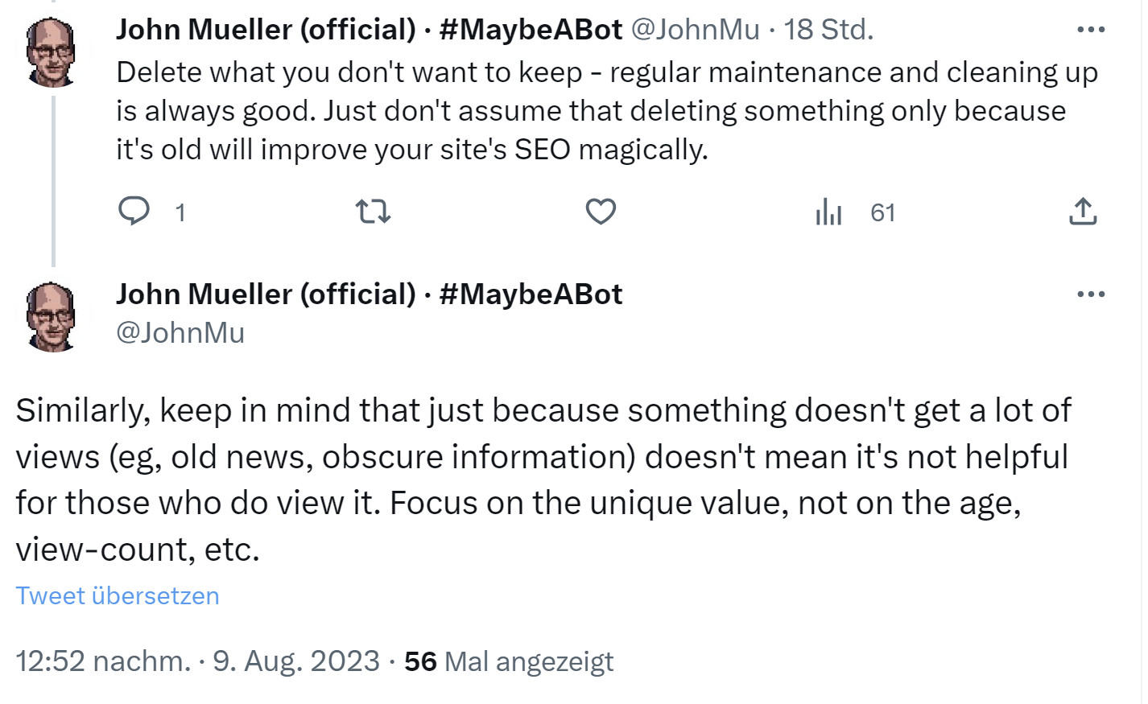The width and height of the screenshot is (1148, 704).
Task: Open the first tweet's three-dot menu
Action: point(1091,30)
